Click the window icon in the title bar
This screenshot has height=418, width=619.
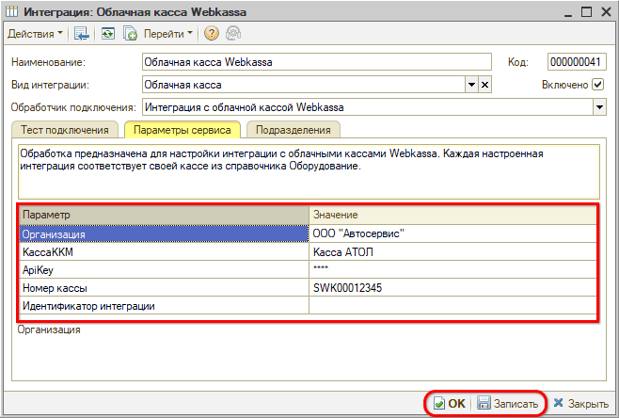(x=11, y=10)
